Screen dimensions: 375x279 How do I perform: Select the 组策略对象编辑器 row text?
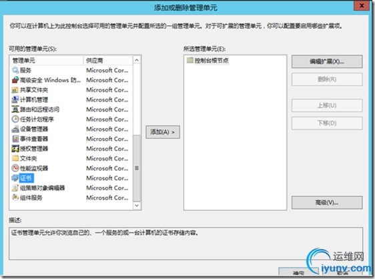[42, 188]
